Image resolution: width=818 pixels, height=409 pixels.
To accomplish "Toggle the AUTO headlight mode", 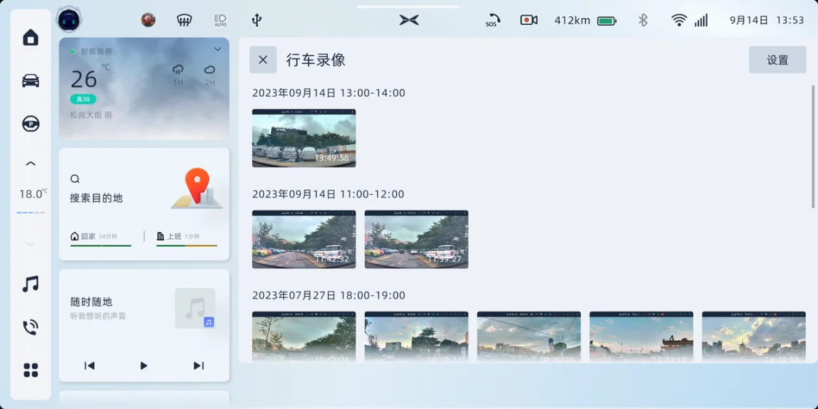I will pos(221,20).
